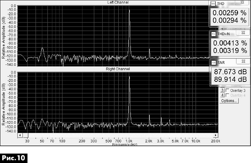Viewport: 251px width, 163px height.
Task: Close the THD+N readout window
Action: [243, 33]
